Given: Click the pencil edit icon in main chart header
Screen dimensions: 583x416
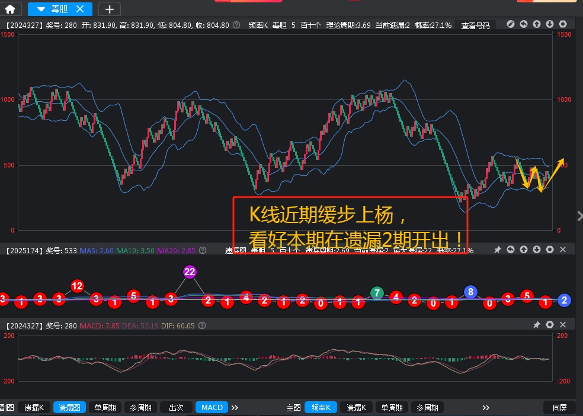Looking at the screenshot, I should click(x=511, y=24).
